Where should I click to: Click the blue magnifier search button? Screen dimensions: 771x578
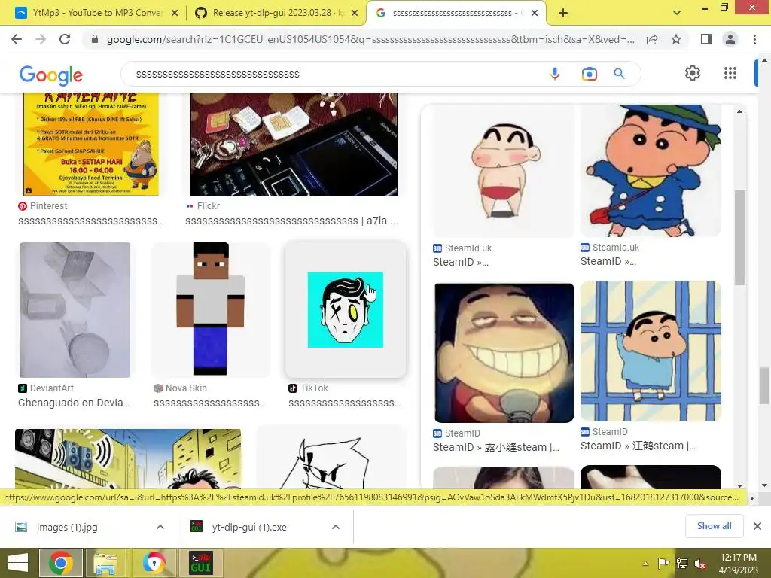619,74
